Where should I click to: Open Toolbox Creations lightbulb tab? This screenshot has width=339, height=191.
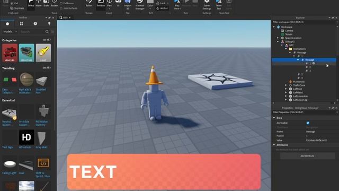(x=49, y=23)
